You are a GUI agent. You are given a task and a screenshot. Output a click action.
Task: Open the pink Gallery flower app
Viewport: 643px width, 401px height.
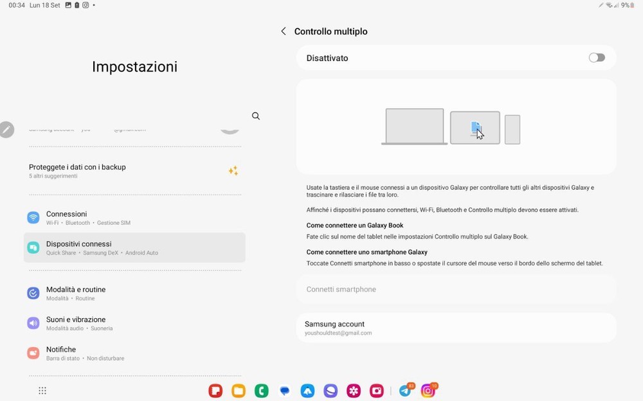click(353, 391)
